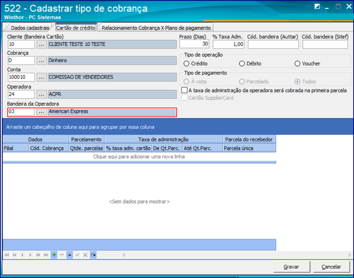Sort by Parcela única column header
Image resolution: width=354 pixels, height=278 pixels.
pyautogui.click(x=249, y=148)
